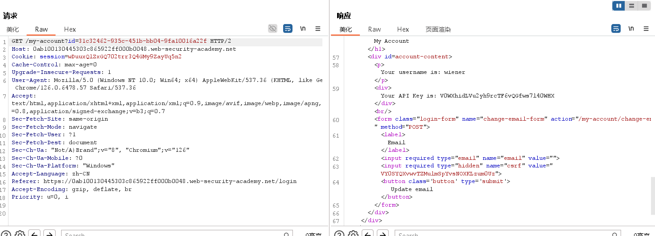
Task: Show non-printable \n characters in request
Action: (303, 28)
